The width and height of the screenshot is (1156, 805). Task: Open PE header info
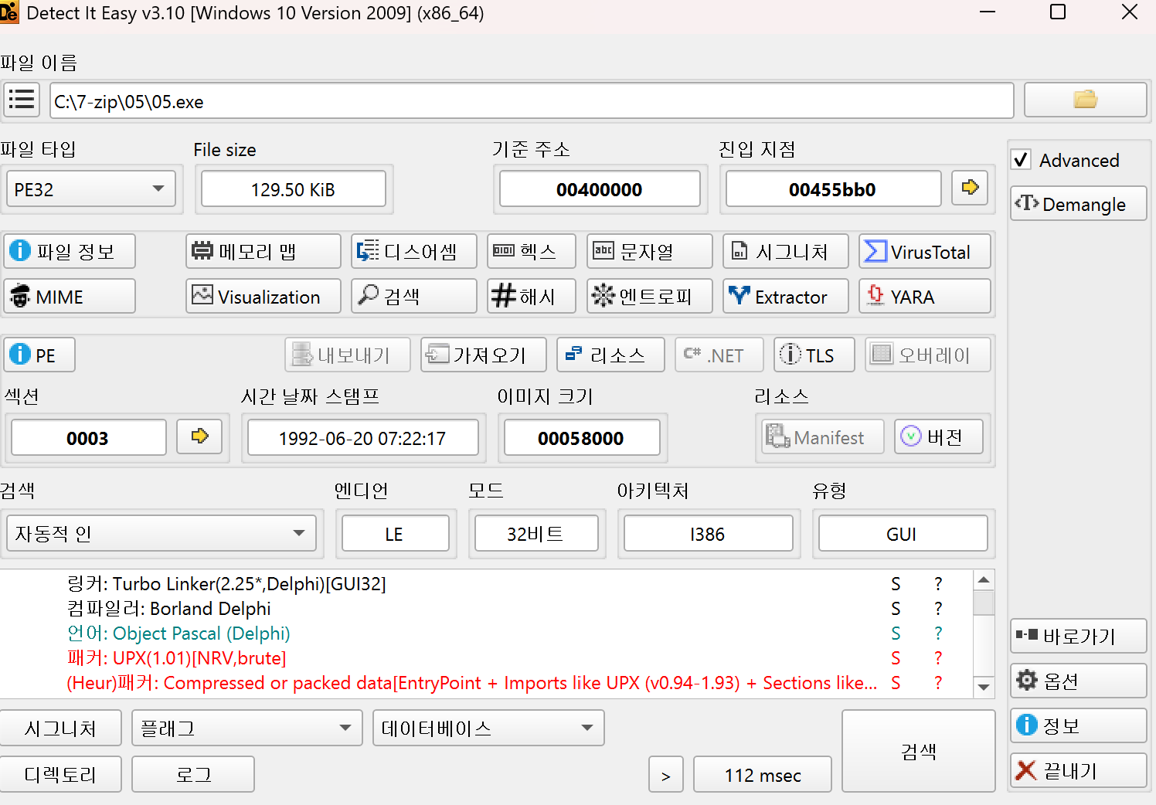[39, 355]
